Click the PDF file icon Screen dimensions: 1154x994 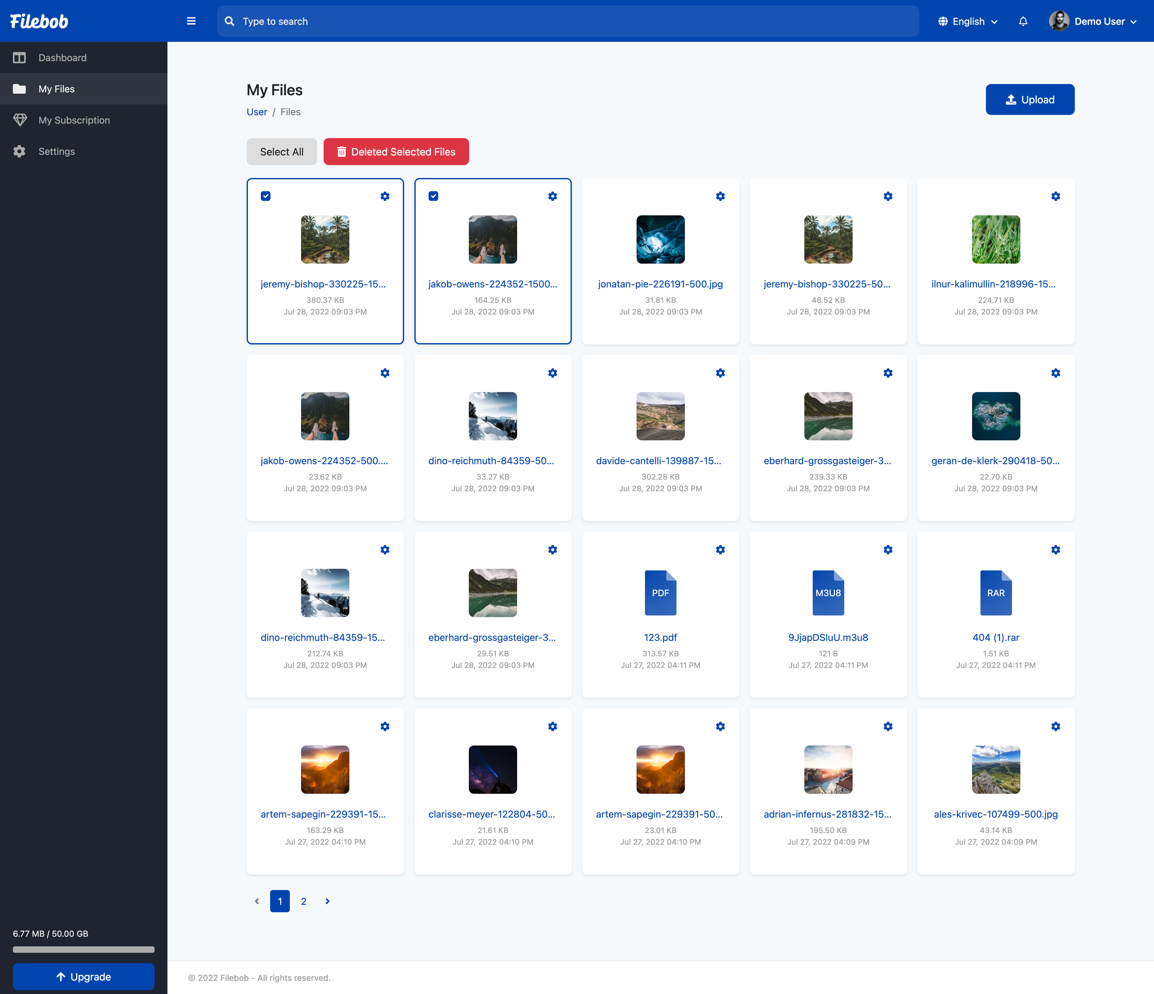pyautogui.click(x=660, y=593)
